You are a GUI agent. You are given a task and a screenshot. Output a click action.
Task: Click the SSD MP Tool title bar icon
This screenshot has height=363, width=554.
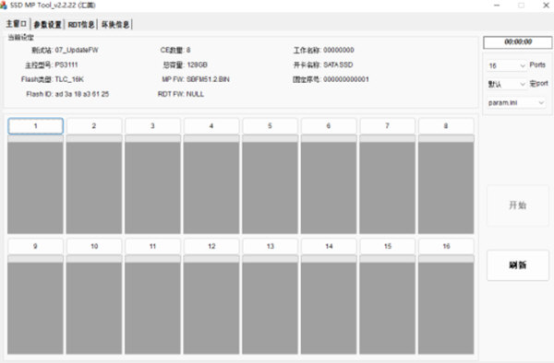click(4, 5)
